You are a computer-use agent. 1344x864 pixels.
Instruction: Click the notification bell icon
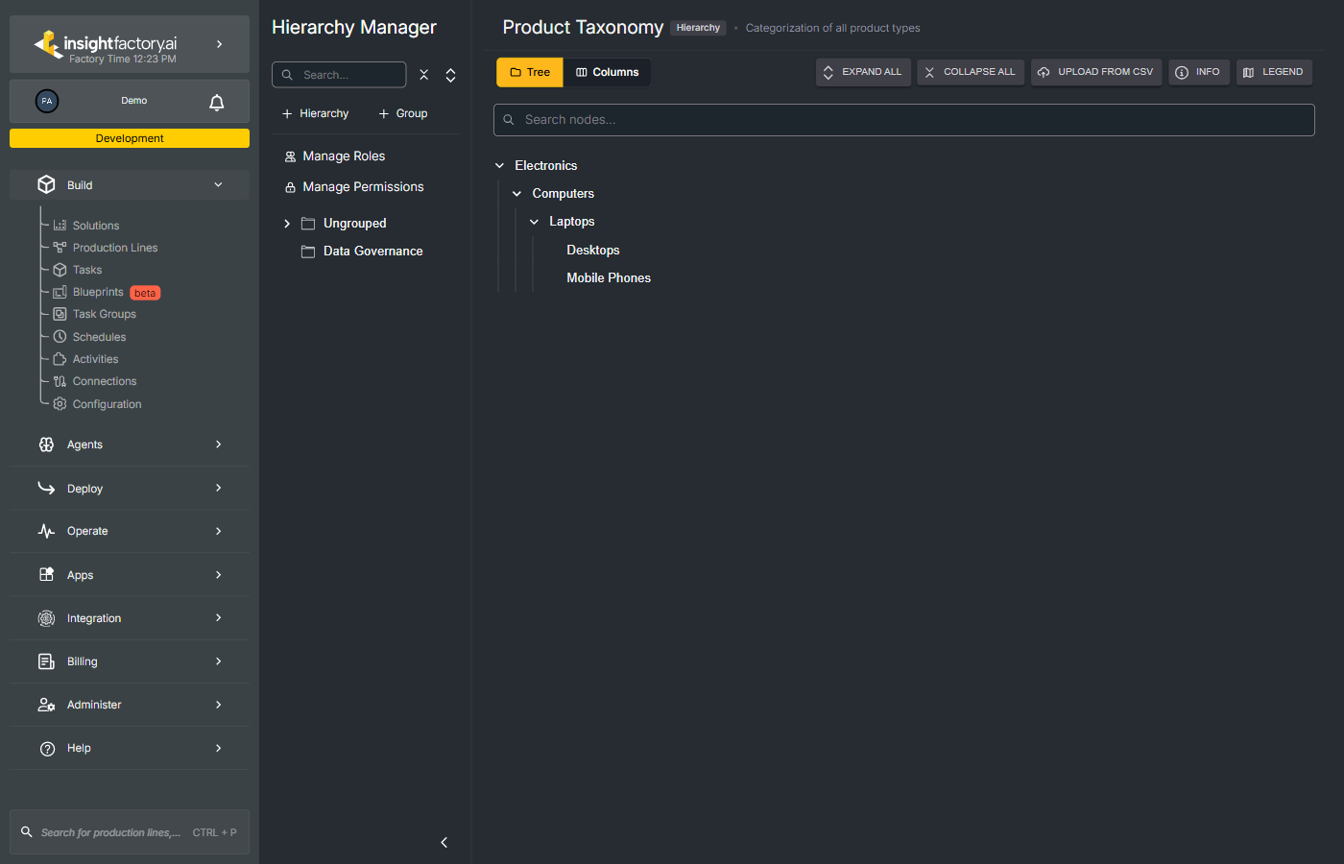point(216,101)
